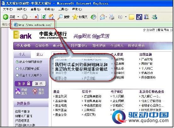Switch to the 个人 login tab
The width and height of the screenshot is (174, 128).
click(22, 55)
